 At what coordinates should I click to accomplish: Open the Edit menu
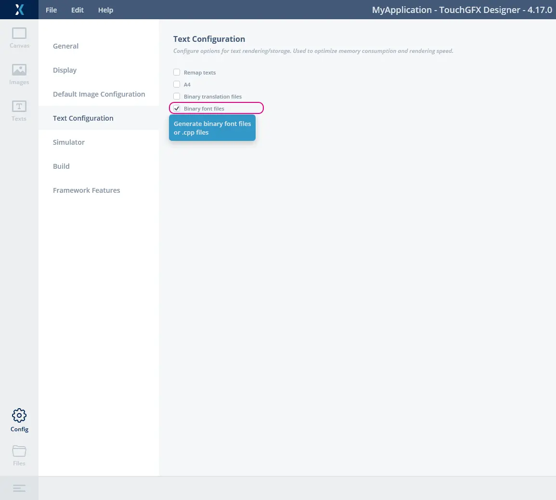coord(78,10)
